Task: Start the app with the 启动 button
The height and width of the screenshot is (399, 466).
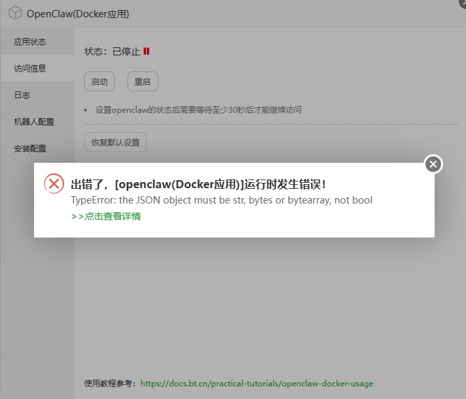Action: [x=99, y=81]
